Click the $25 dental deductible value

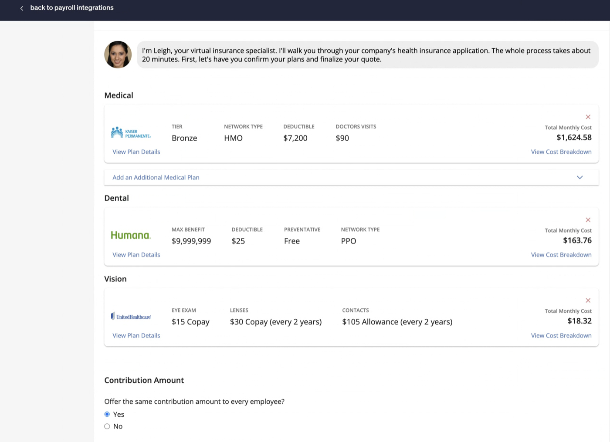click(x=238, y=241)
